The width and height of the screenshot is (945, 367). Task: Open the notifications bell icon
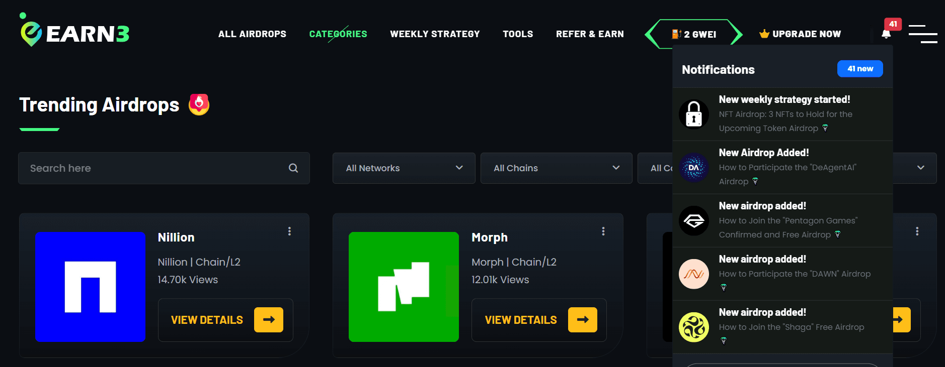[886, 34]
